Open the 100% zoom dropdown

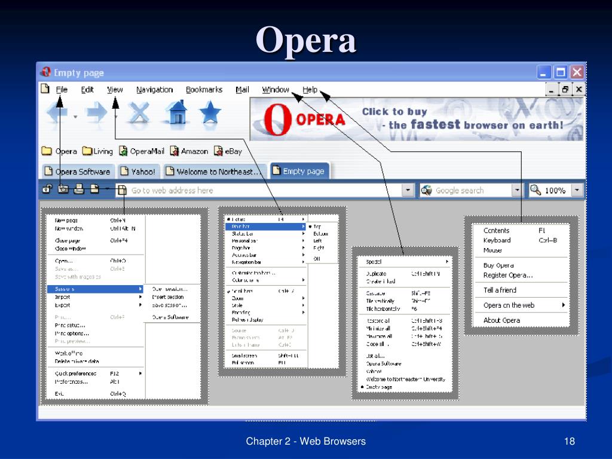(577, 190)
